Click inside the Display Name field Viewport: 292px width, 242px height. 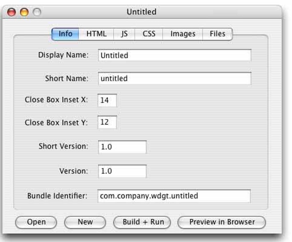(175, 55)
